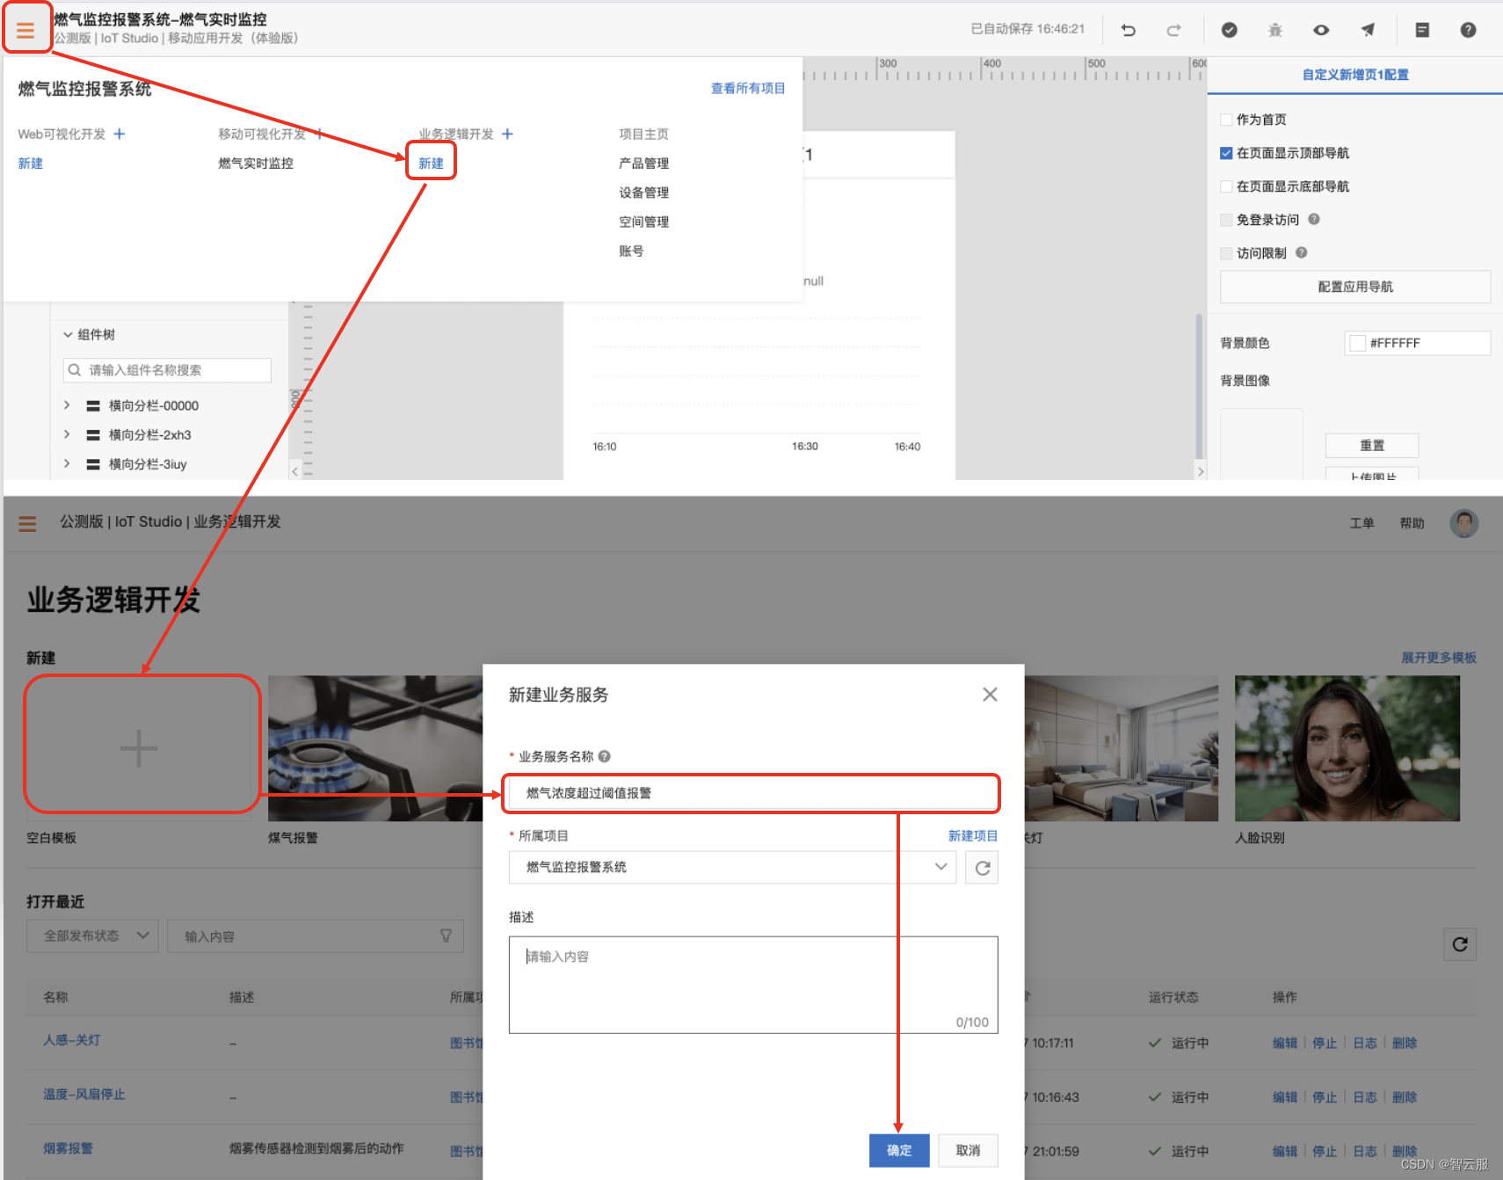The height and width of the screenshot is (1180, 1503).
Task: Click the 重置 background image button
Action: click(1372, 445)
